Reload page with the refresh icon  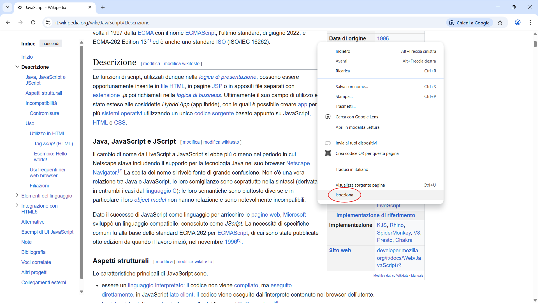[33, 22]
